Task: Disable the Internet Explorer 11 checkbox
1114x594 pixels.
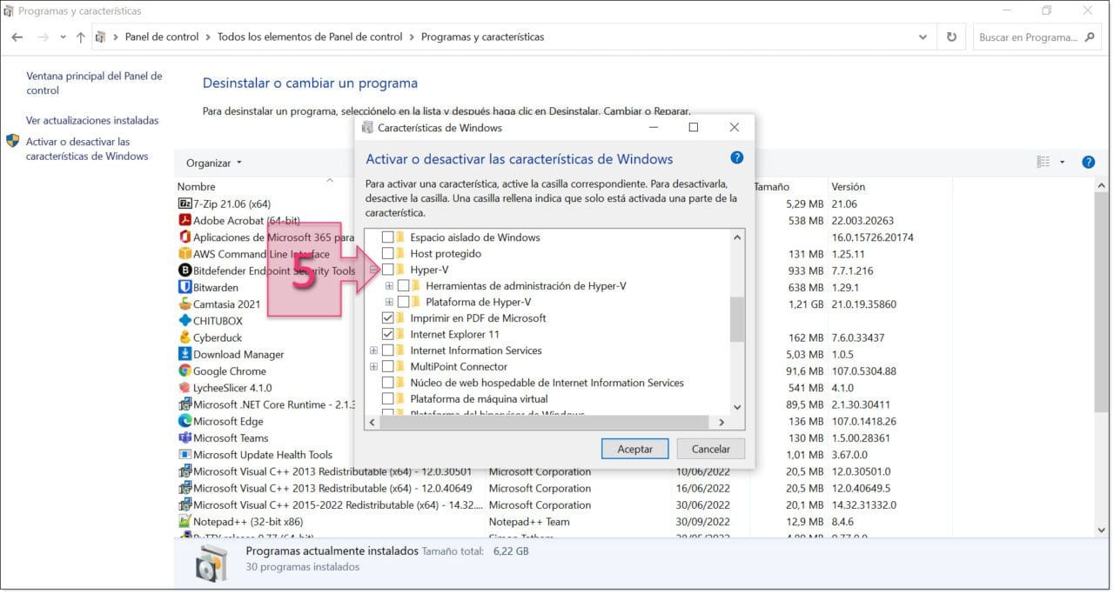Action: [x=388, y=334]
